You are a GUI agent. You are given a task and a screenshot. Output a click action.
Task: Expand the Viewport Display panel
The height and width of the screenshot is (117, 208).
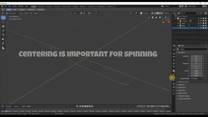tap(184, 96)
